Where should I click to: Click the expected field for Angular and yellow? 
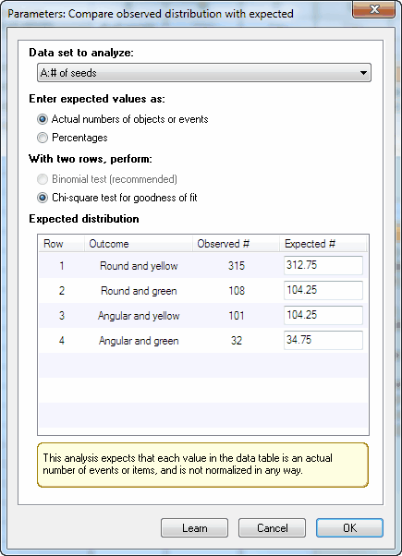pyautogui.click(x=323, y=315)
